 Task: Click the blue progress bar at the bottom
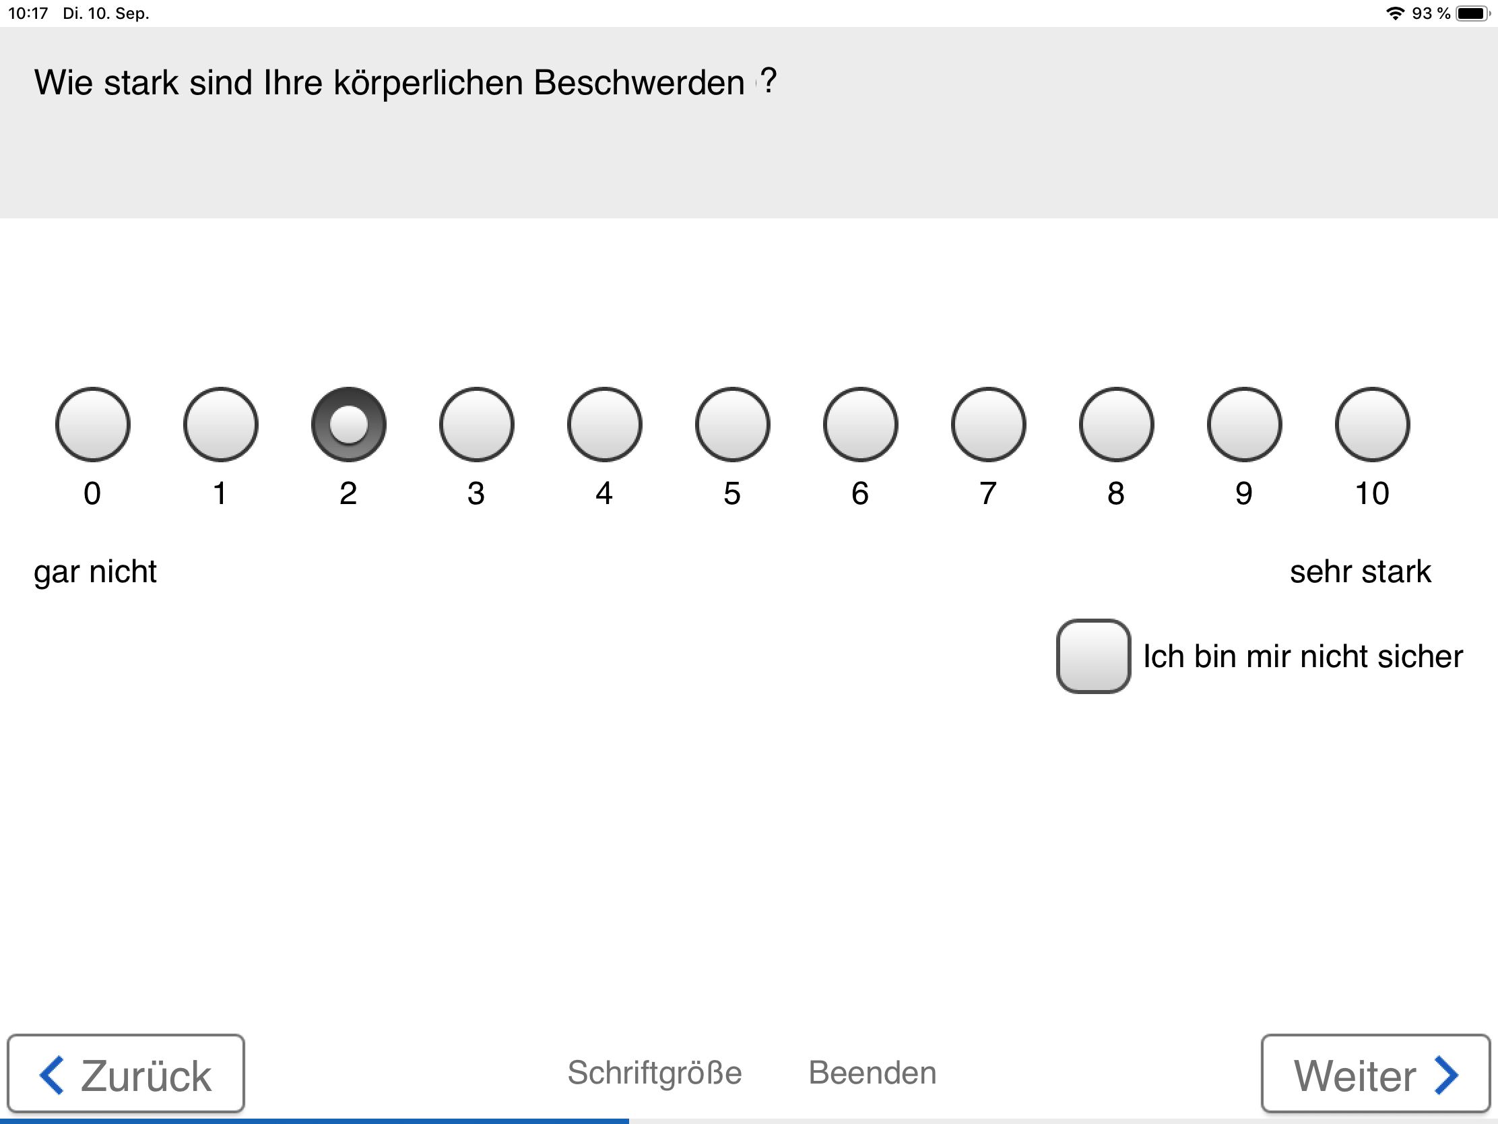coord(315,1121)
